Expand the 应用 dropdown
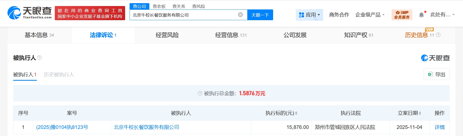This screenshot has width=463, height=136. click(309, 15)
